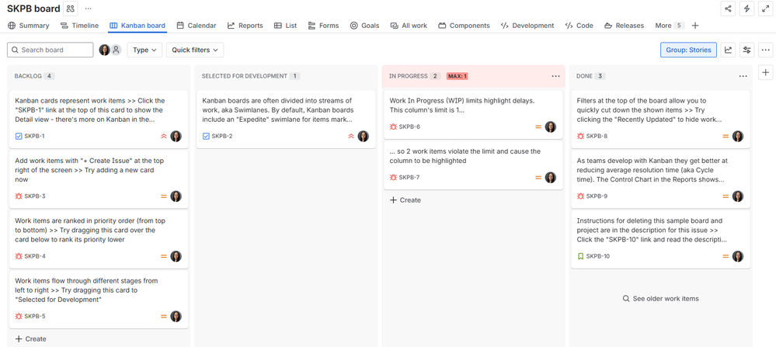This screenshot has width=776, height=347.
Task: Click the Done column header text
Action: click(x=584, y=76)
